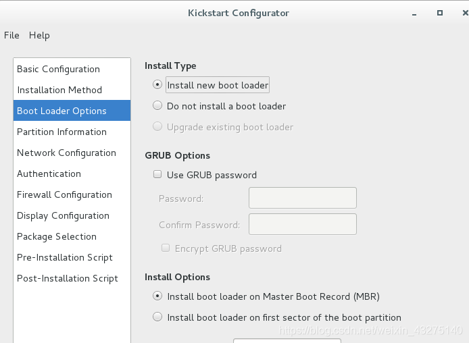Viewport: 469px width, 343px height.
Task: Enable the Use GRUB password checkbox
Action: pos(157,175)
